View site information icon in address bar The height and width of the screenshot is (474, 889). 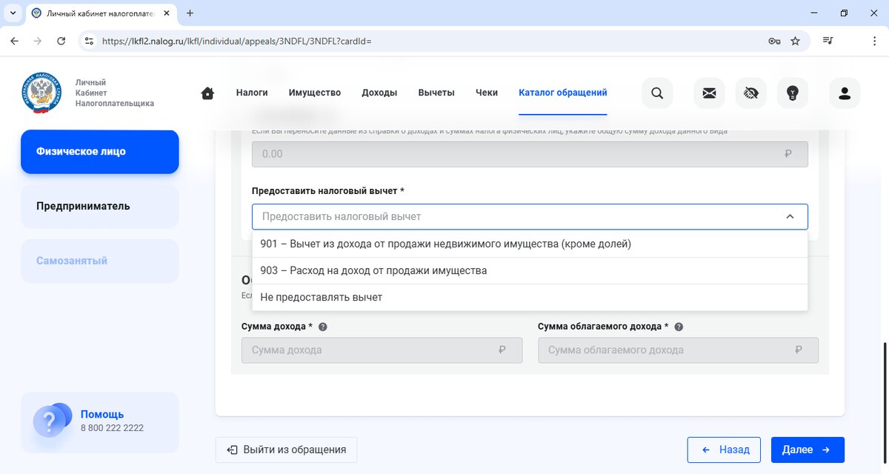(90, 41)
